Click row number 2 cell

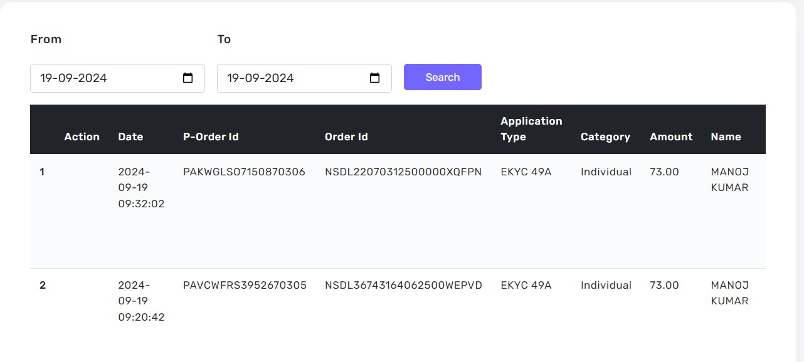point(43,285)
